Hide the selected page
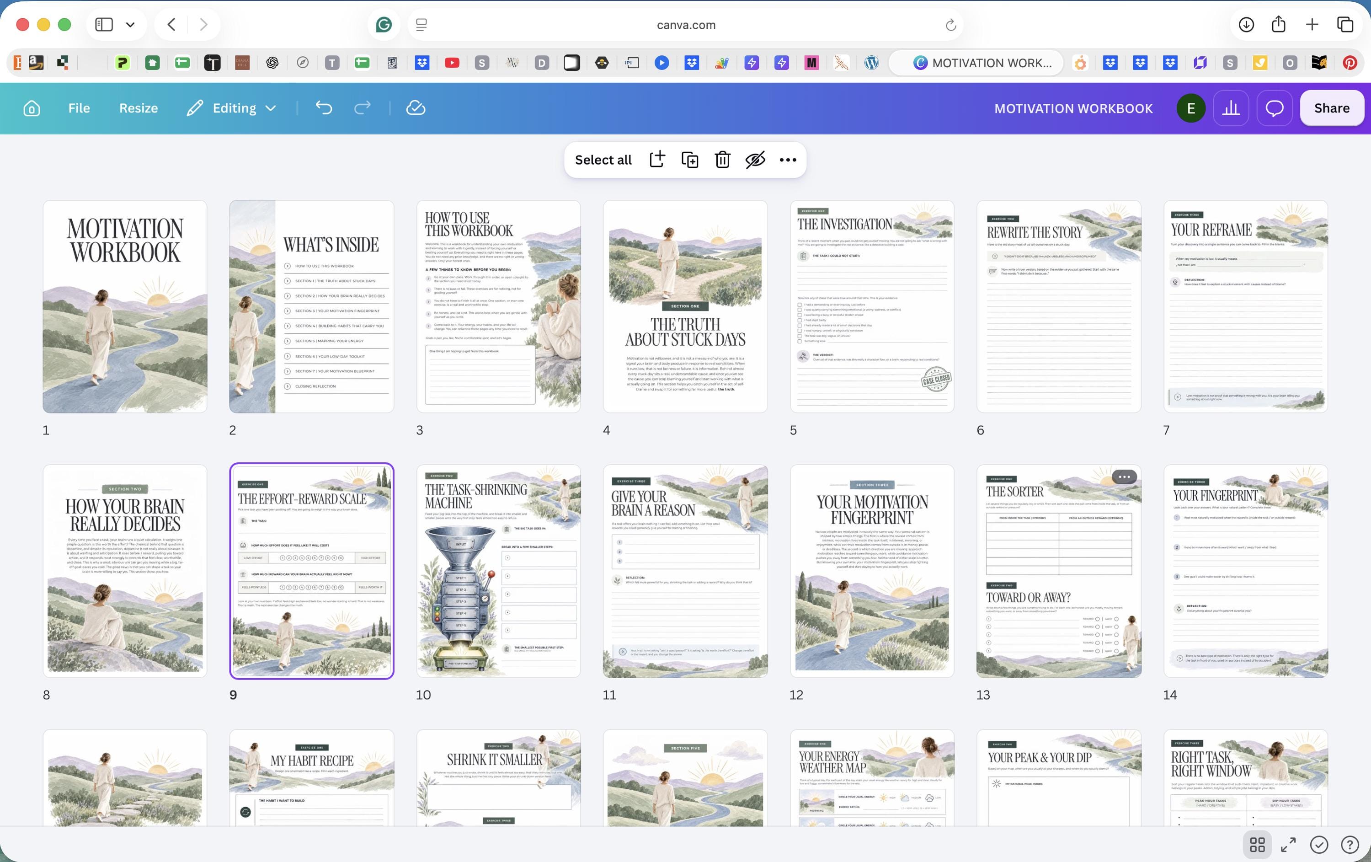1371x862 pixels. tap(755, 160)
